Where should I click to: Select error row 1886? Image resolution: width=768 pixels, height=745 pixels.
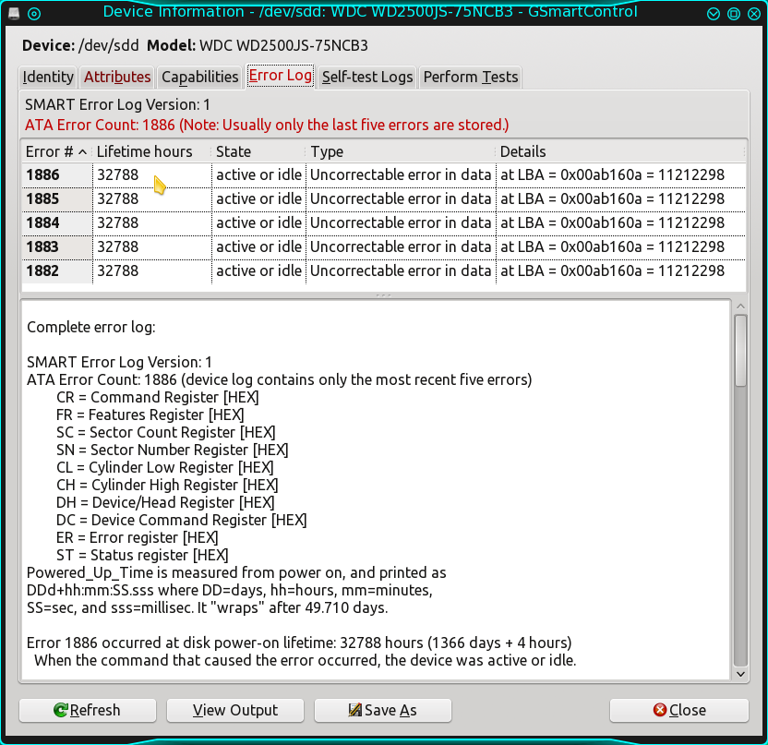(384, 174)
